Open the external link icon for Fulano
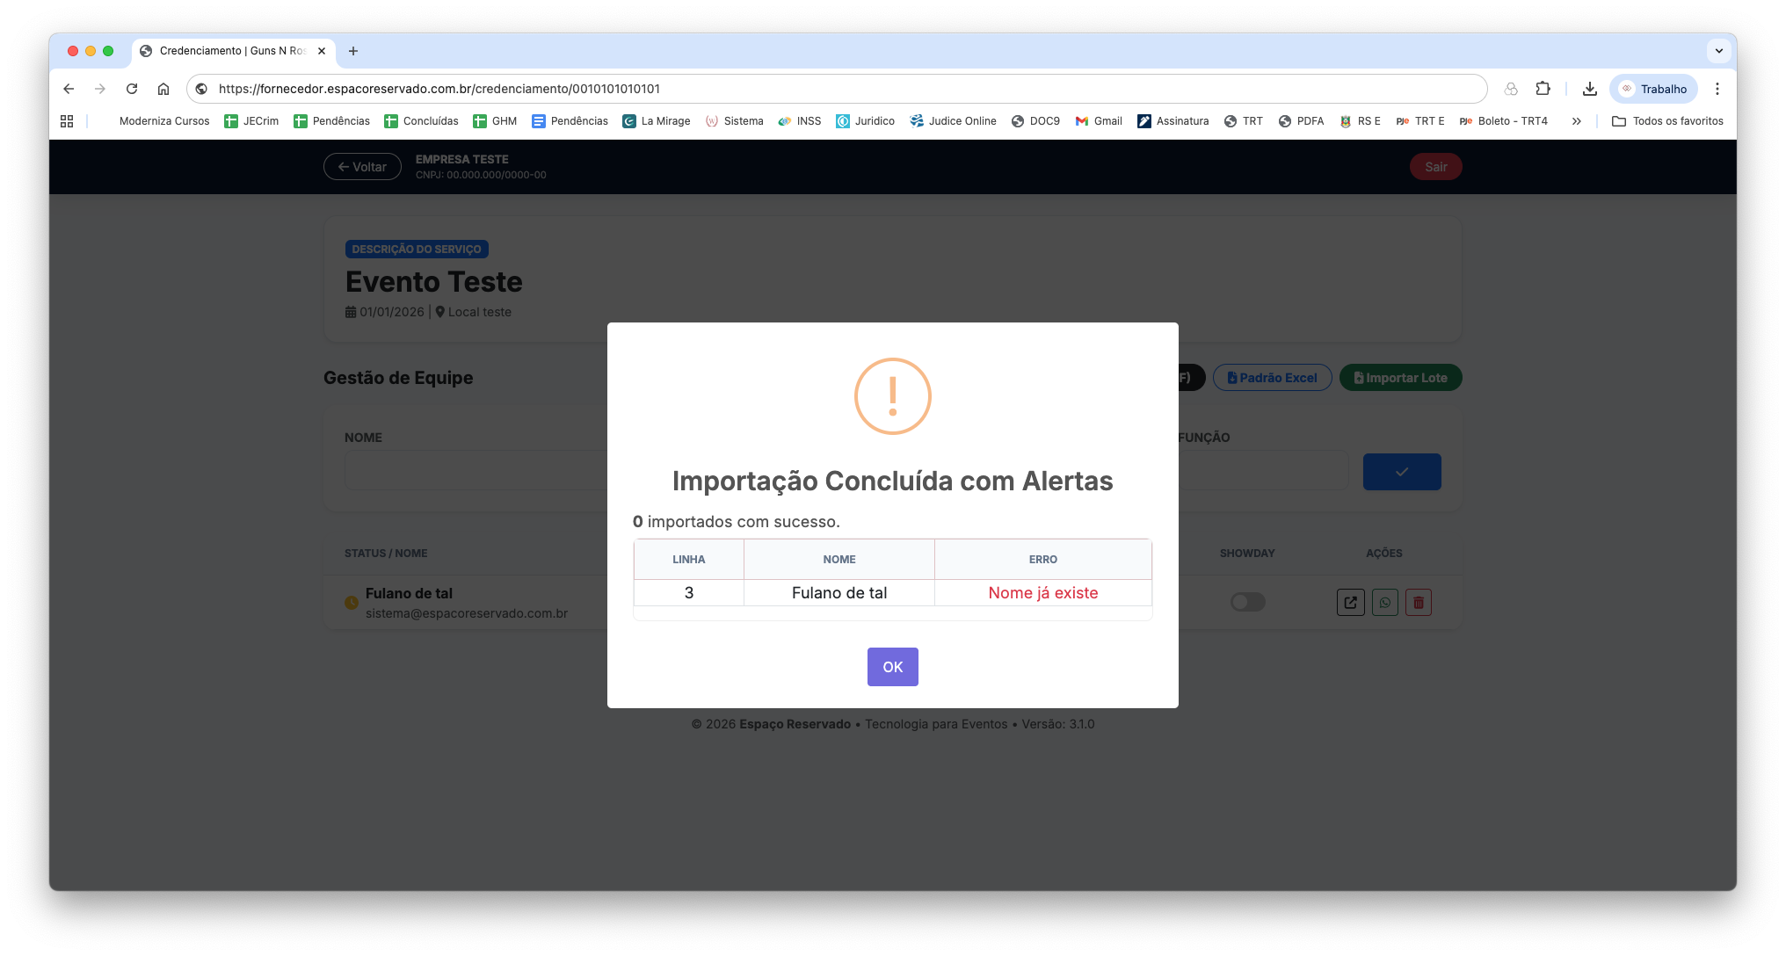 1350,603
